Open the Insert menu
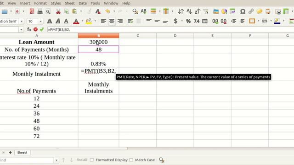 pyautogui.click(x=25, y=3)
